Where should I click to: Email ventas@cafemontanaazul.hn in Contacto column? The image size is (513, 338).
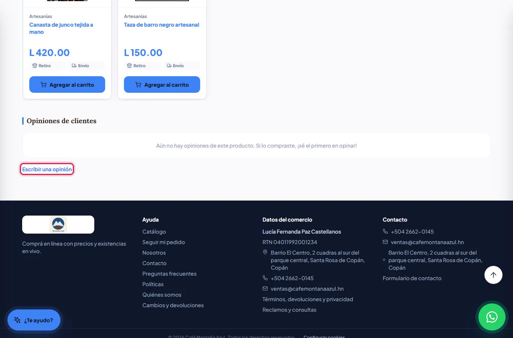coord(427,242)
